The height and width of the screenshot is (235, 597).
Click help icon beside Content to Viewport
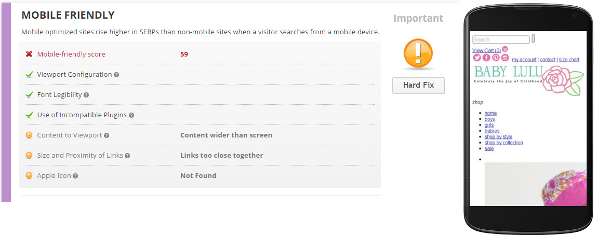[107, 135]
